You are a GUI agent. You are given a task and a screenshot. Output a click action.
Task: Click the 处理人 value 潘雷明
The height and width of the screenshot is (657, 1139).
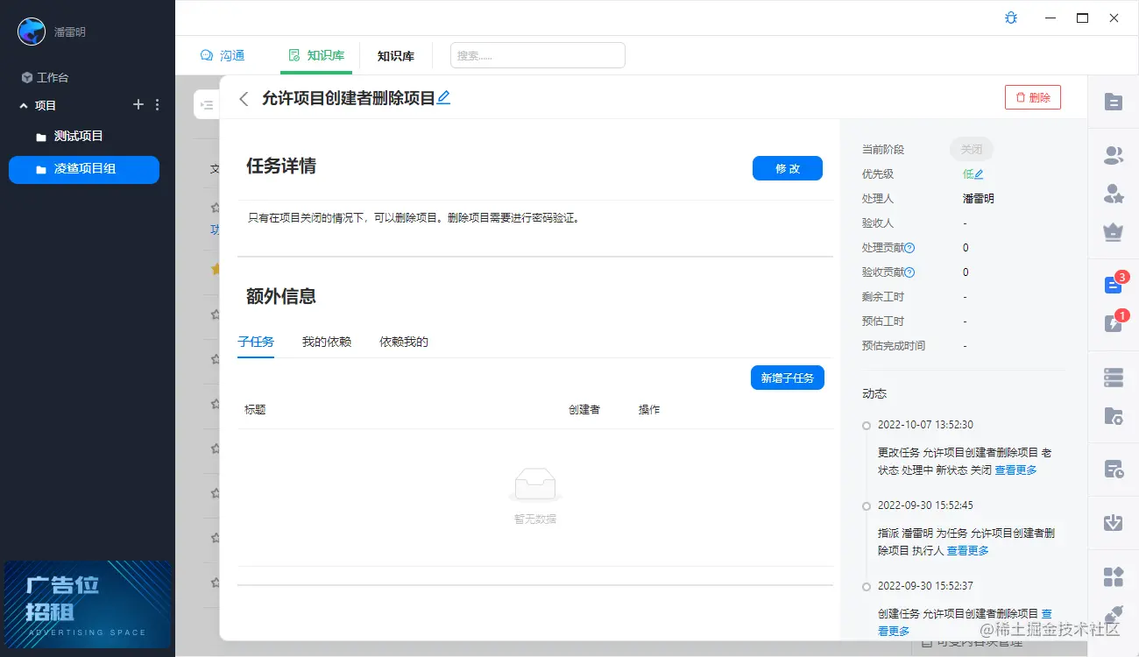click(979, 199)
